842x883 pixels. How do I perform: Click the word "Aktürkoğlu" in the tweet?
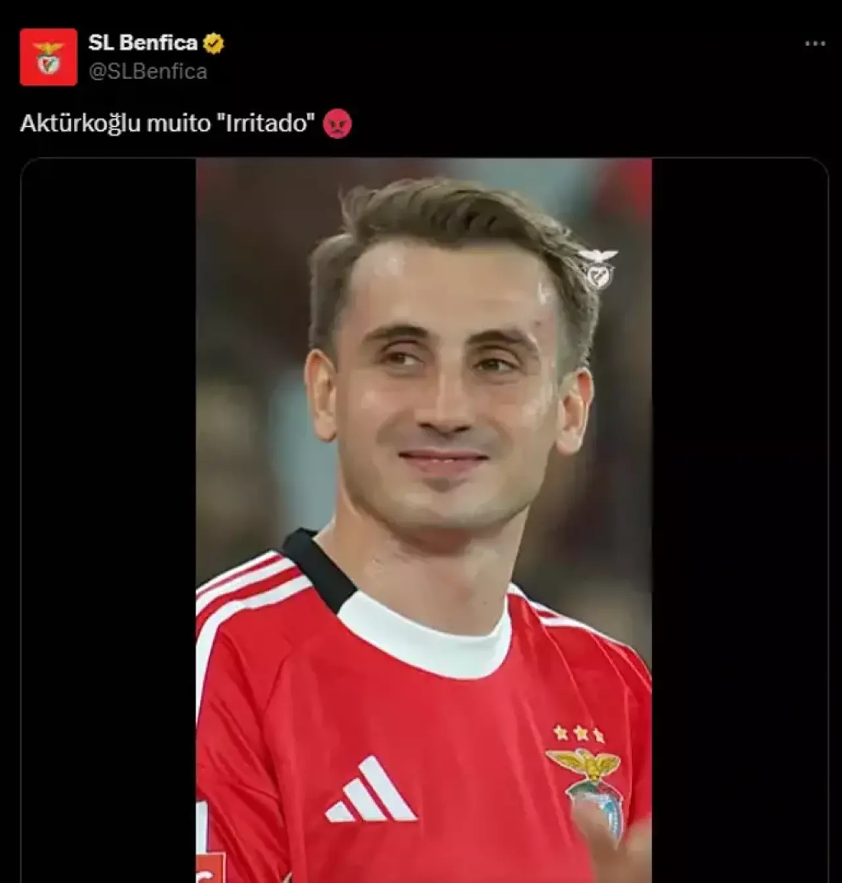coord(81,123)
